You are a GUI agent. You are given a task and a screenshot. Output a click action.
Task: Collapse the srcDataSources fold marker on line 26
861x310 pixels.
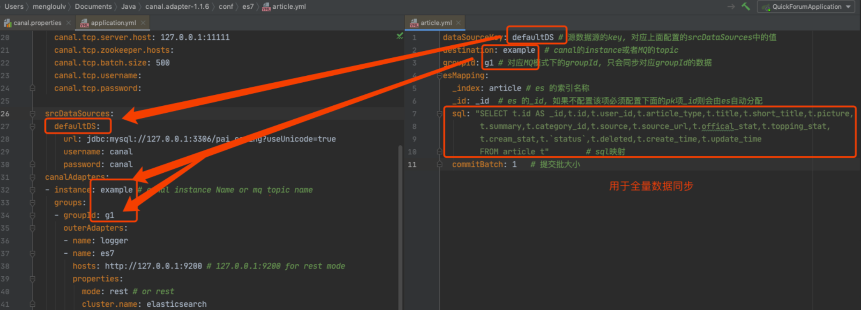pos(32,114)
